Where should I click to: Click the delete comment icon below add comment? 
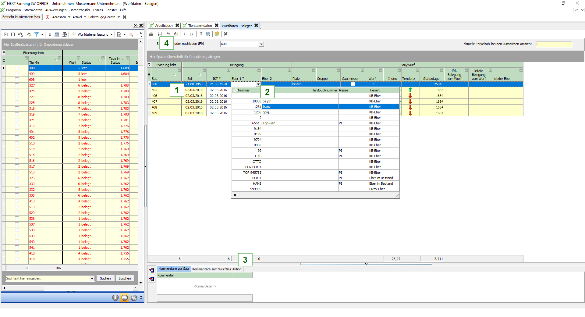click(x=151, y=279)
